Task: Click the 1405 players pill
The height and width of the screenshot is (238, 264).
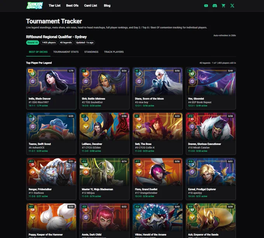Action: coord(49,43)
